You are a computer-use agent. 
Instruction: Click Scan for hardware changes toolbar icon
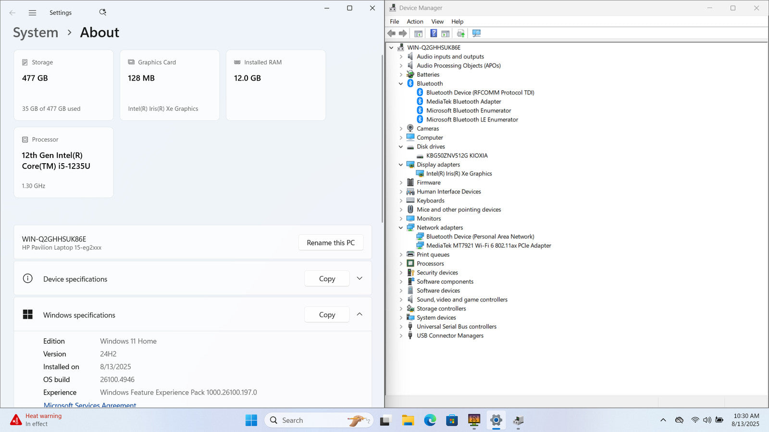[476, 33]
